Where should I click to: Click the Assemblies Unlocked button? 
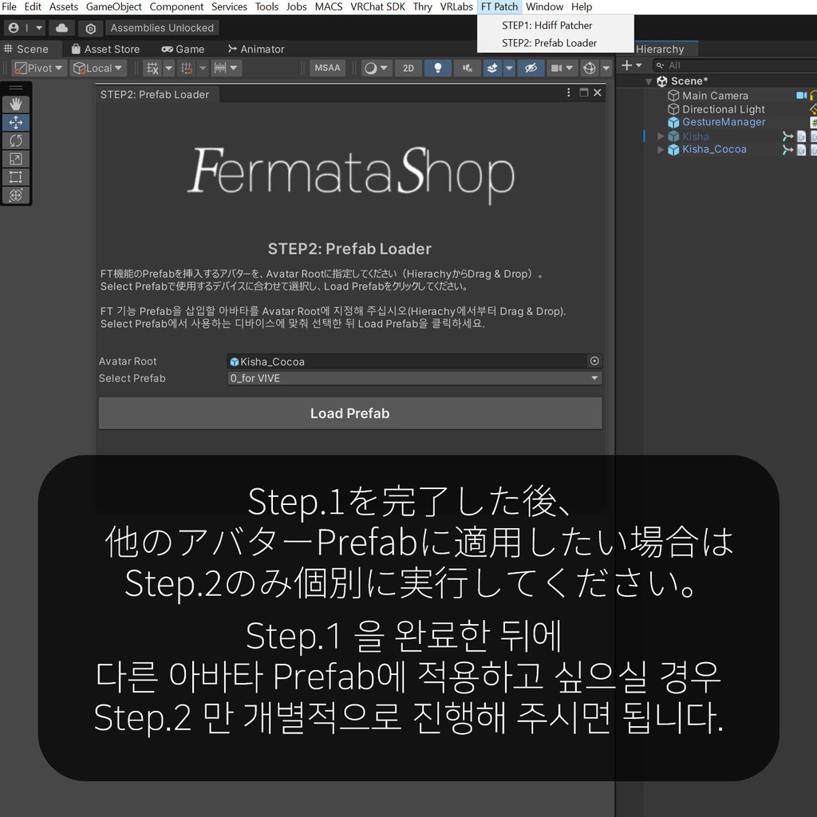(162, 27)
